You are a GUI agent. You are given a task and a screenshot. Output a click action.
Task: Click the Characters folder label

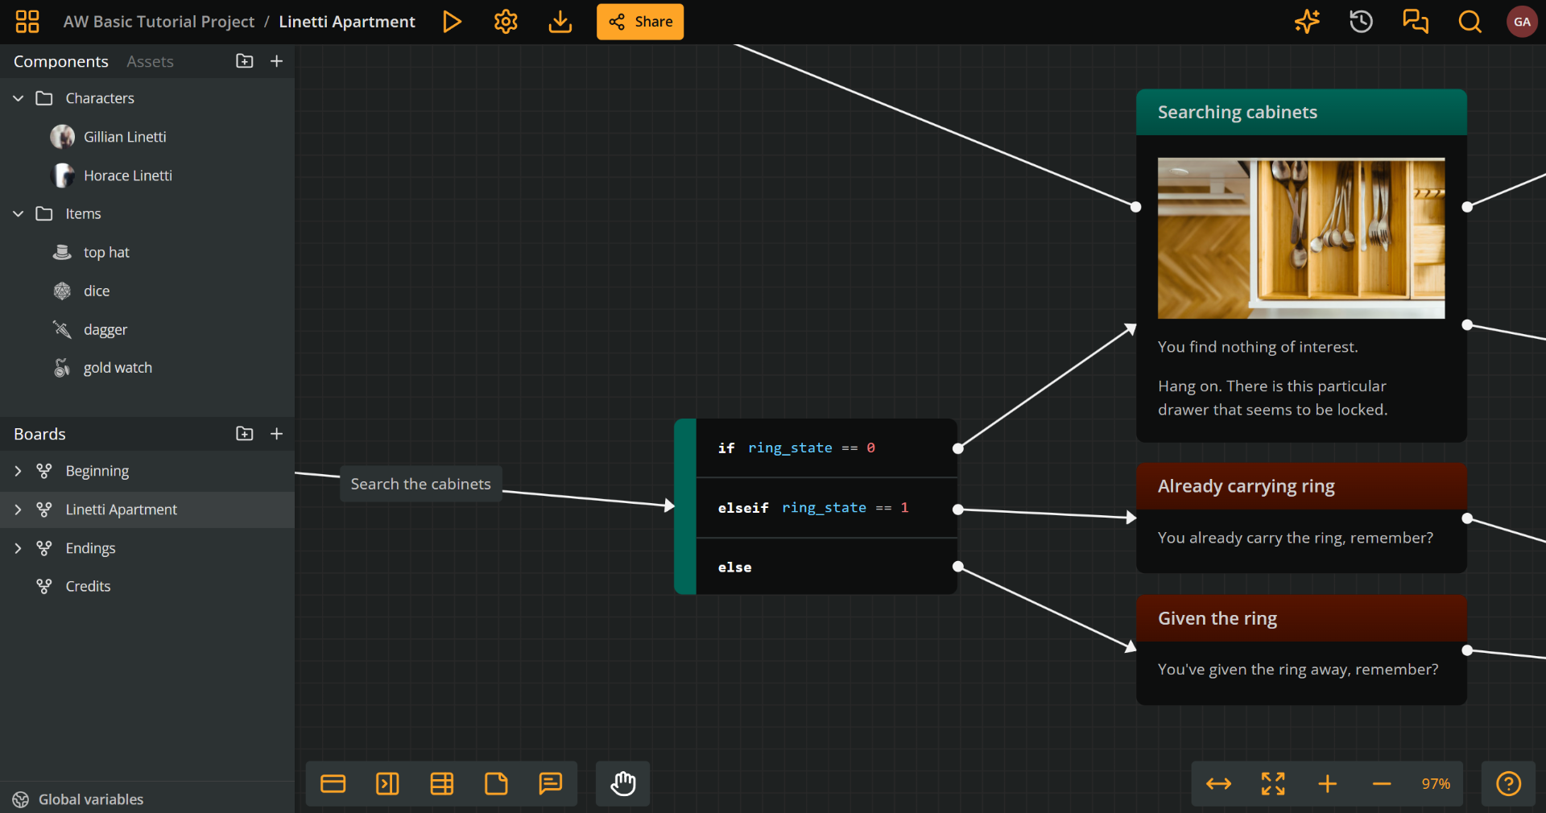[100, 98]
